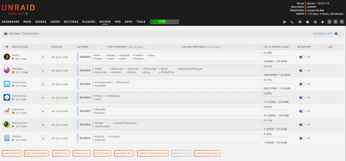This screenshot has height=161, width=346.
Task: Open the Shares page
Action: pyautogui.click(x=41, y=22)
